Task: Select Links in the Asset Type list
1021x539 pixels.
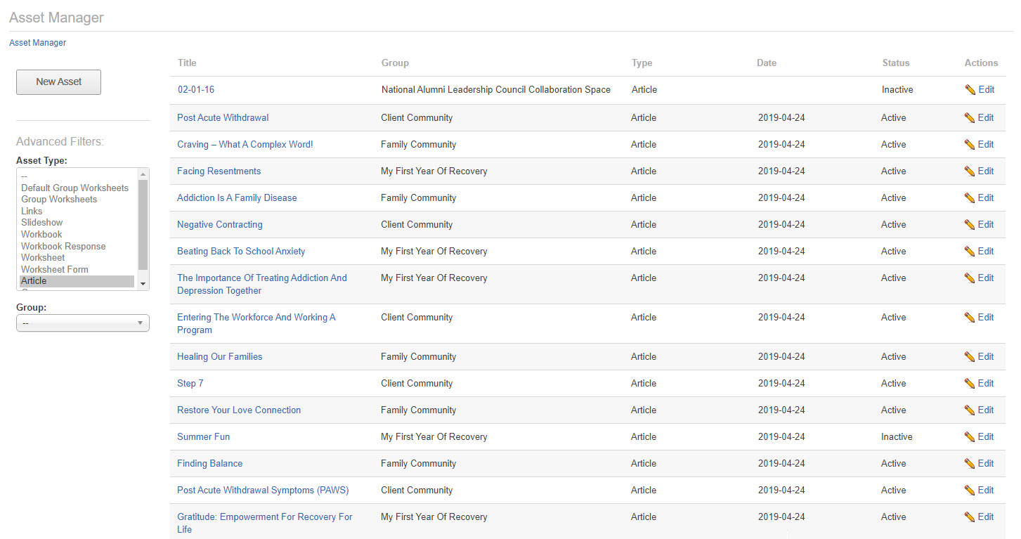Action: pos(32,212)
